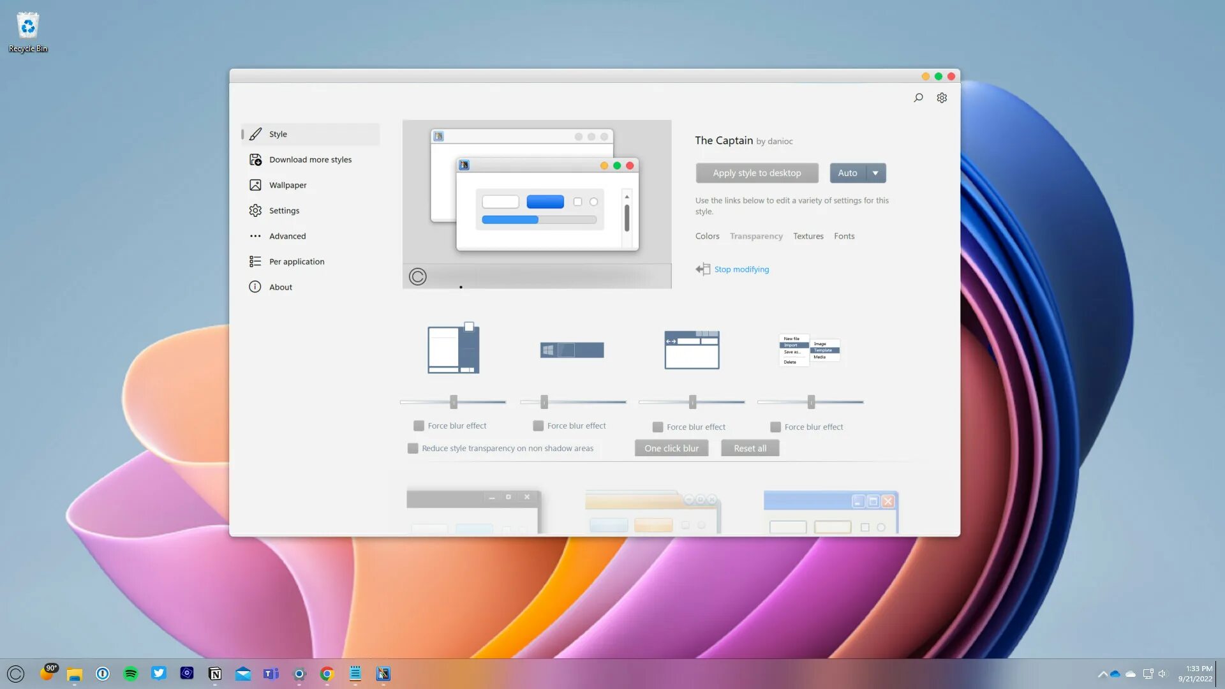The image size is (1225, 689).
Task: Click the Per application list icon
Action: click(255, 262)
